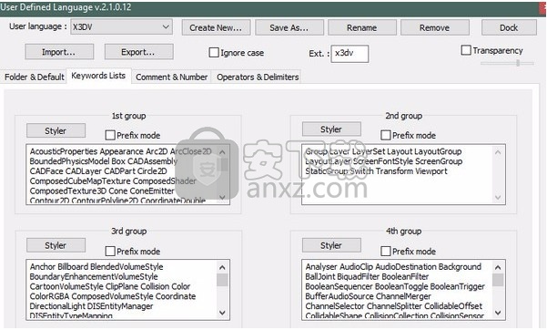This screenshot has height=330, width=547.
Task: Click the 1st group list scroll down arrow
Action: (x=222, y=197)
